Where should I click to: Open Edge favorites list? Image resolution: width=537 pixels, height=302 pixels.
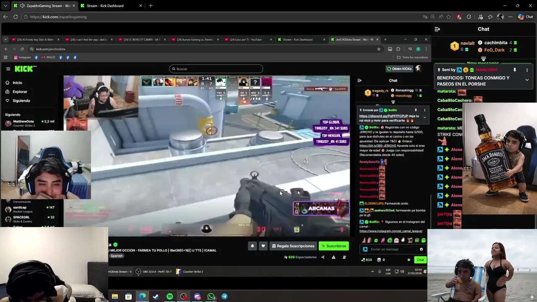pos(490,17)
